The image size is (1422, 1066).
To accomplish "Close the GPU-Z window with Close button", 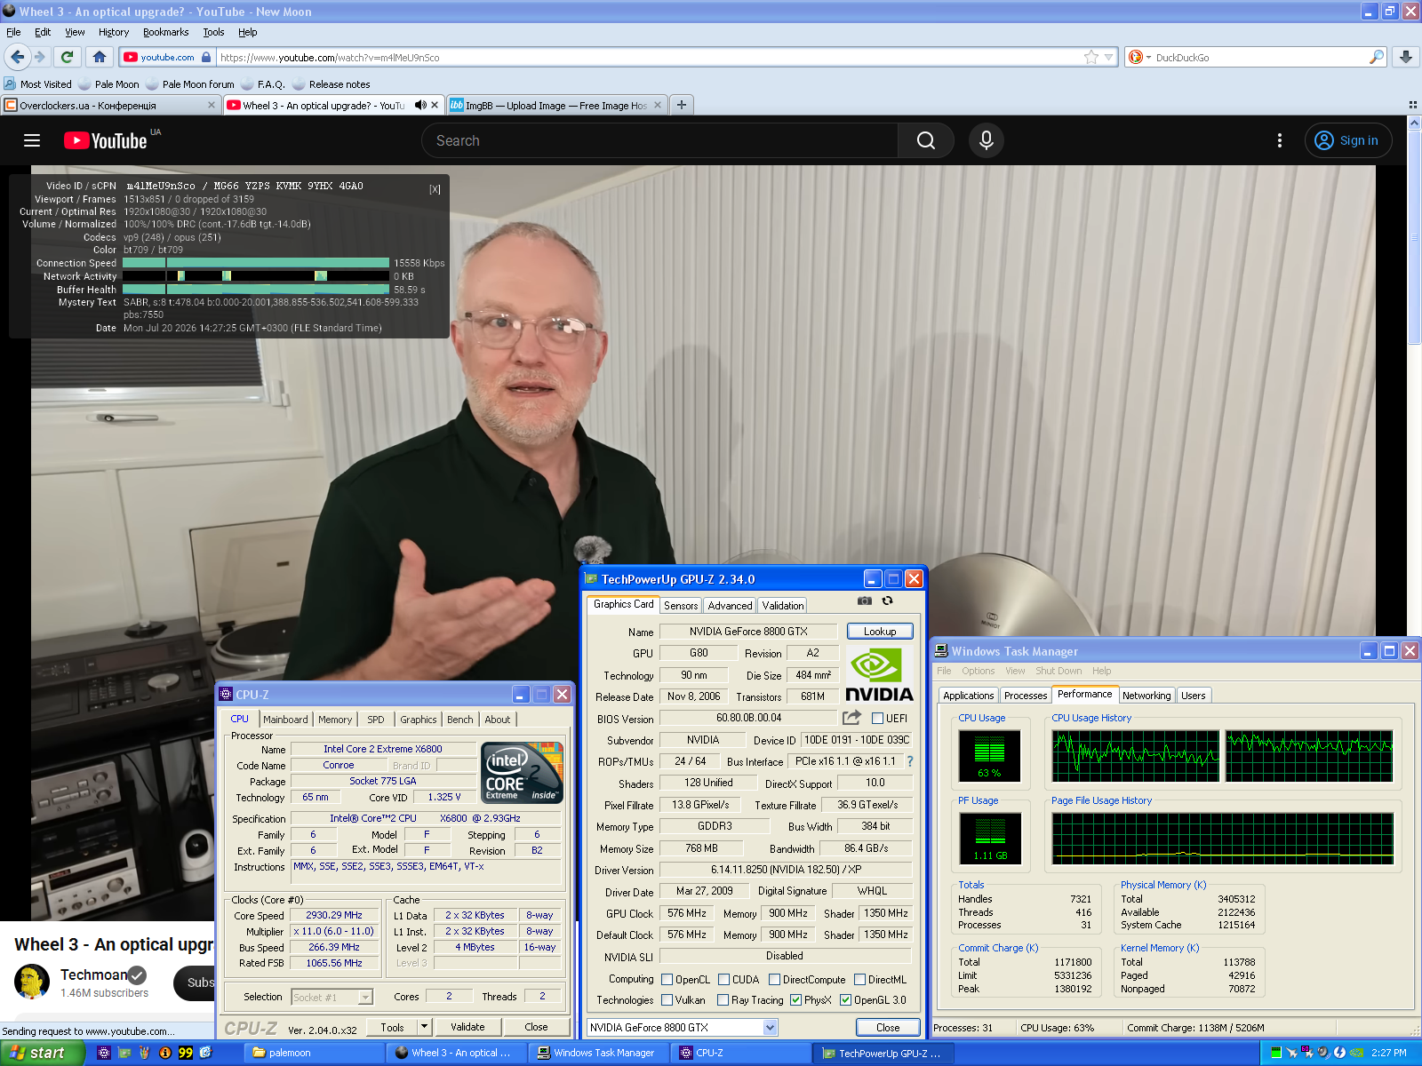I will pos(888,1028).
